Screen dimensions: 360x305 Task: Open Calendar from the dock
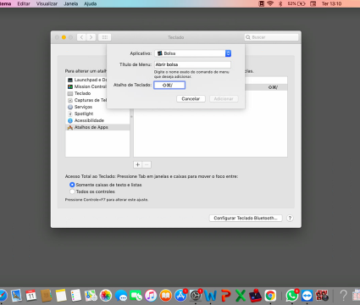coord(31,296)
